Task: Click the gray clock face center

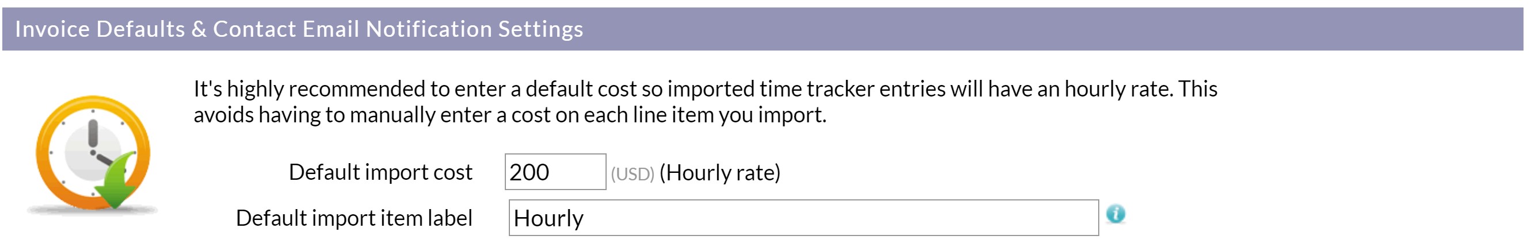Action: (93, 153)
